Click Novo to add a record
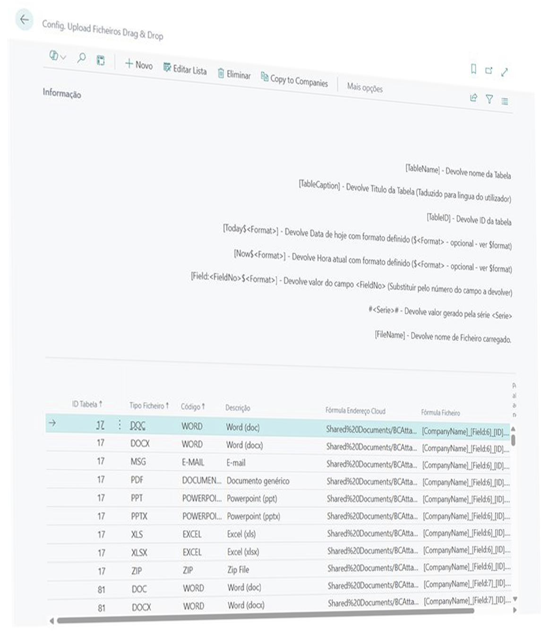 [138, 65]
